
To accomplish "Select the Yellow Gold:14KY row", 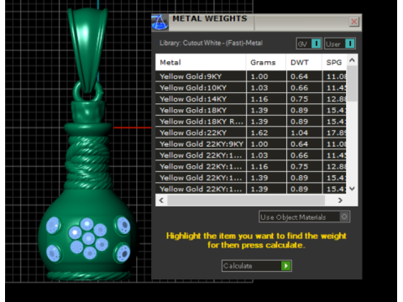I will pyautogui.click(x=251, y=99).
